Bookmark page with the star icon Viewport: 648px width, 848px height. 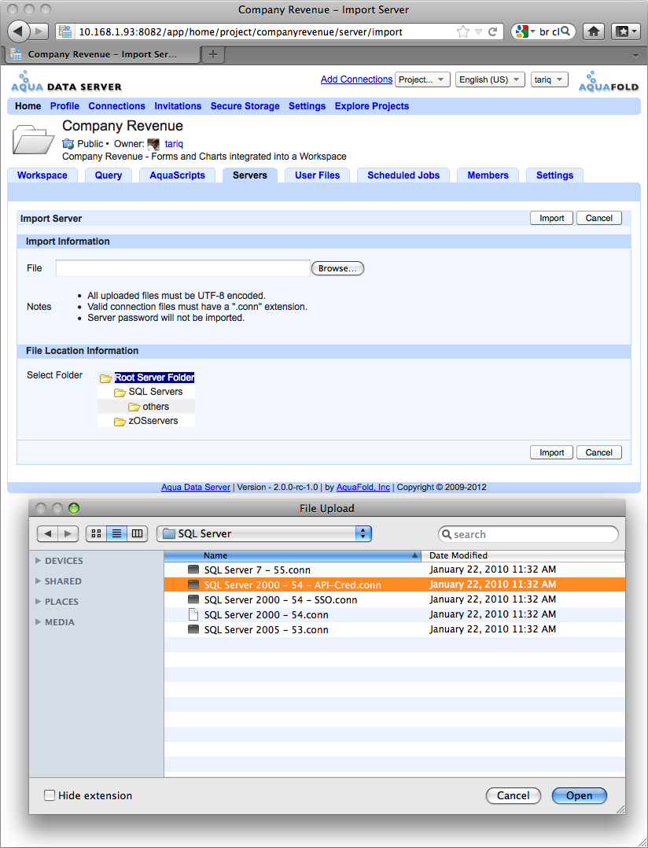(462, 32)
